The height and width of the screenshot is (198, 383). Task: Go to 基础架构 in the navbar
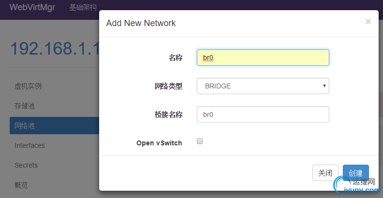[83, 7]
